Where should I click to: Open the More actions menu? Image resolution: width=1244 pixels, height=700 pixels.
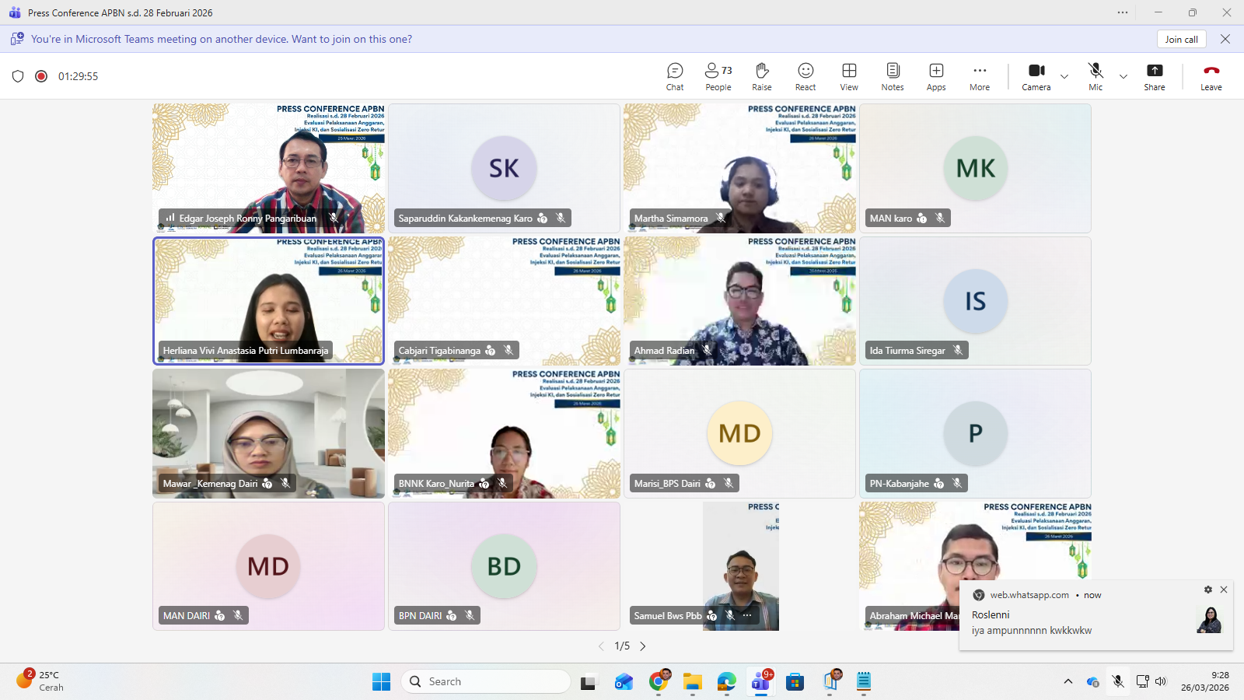980,76
